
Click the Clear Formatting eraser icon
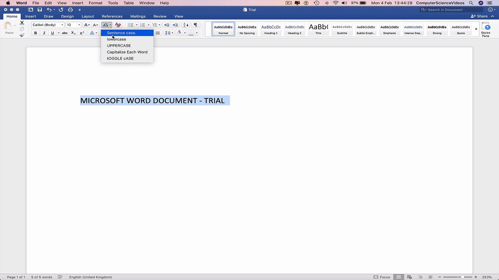118,25
